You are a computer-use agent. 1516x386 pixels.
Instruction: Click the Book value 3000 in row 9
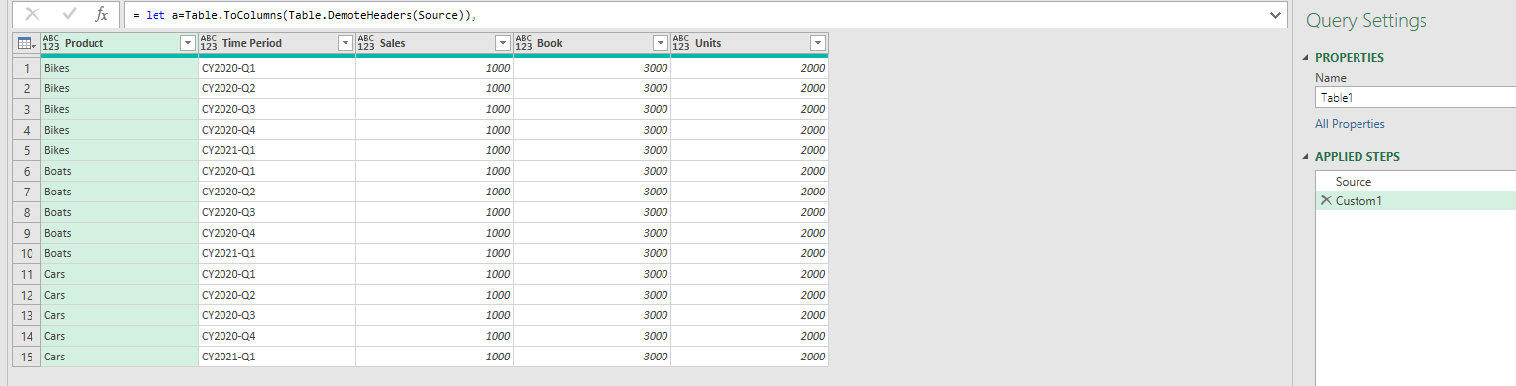click(592, 233)
